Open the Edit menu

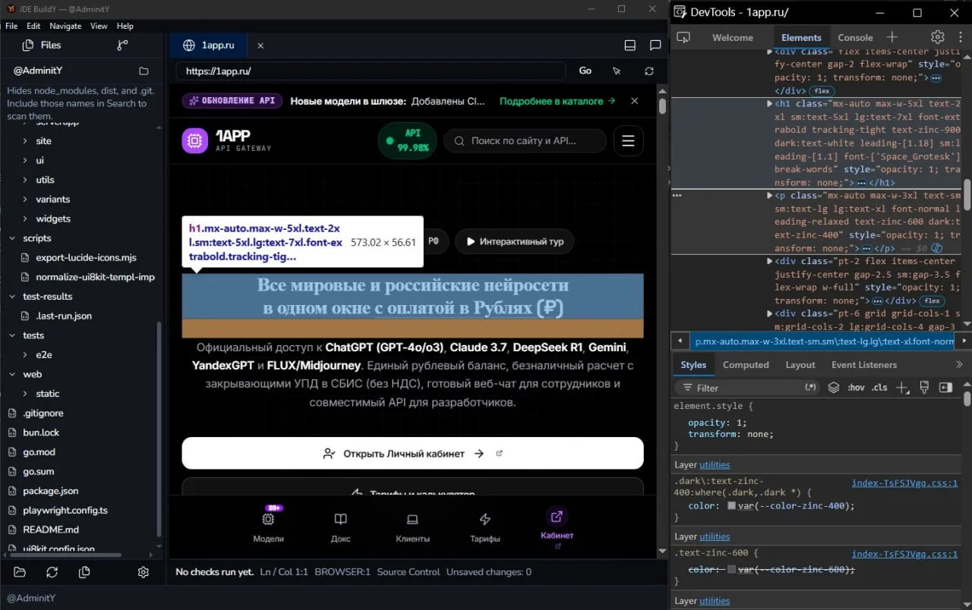tap(33, 26)
